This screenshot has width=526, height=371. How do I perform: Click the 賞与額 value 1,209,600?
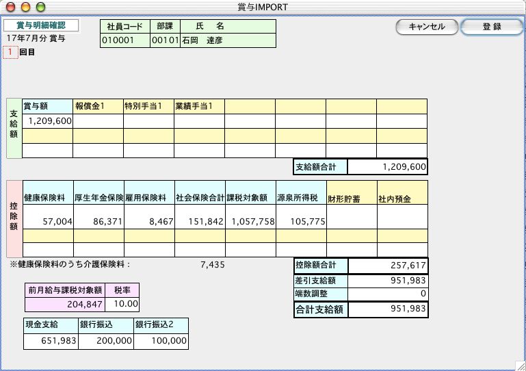tap(47, 121)
